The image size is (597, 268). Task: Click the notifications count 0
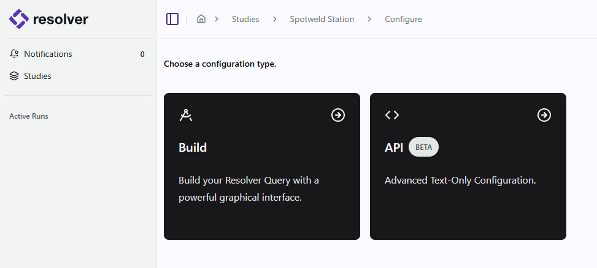(142, 54)
